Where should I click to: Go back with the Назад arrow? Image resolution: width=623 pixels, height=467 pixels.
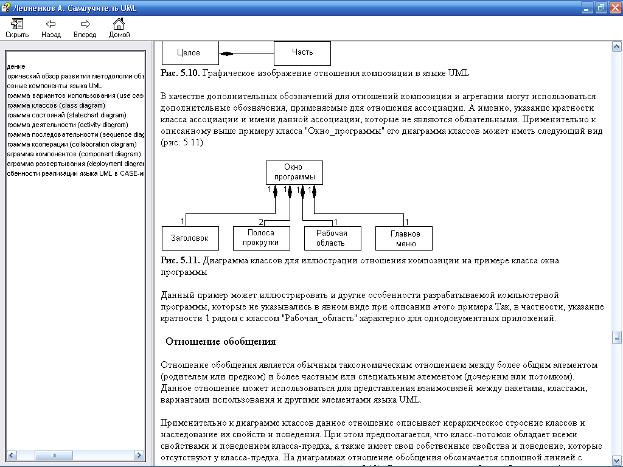tap(51, 28)
